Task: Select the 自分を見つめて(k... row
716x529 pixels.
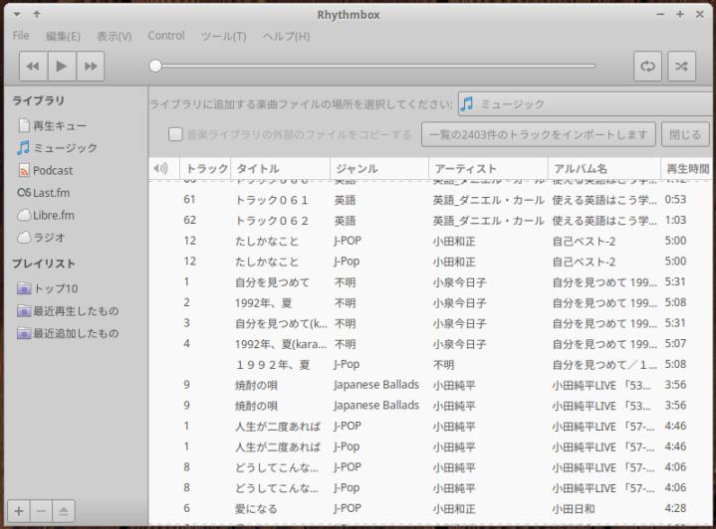Action: point(430,323)
